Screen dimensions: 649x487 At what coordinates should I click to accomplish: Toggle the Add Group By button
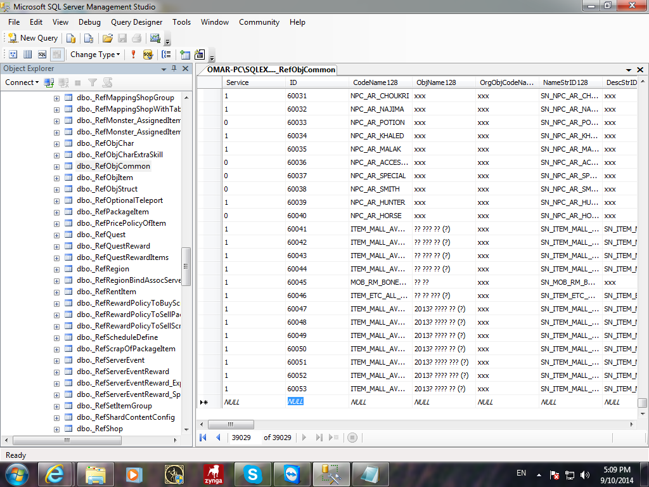pos(166,55)
